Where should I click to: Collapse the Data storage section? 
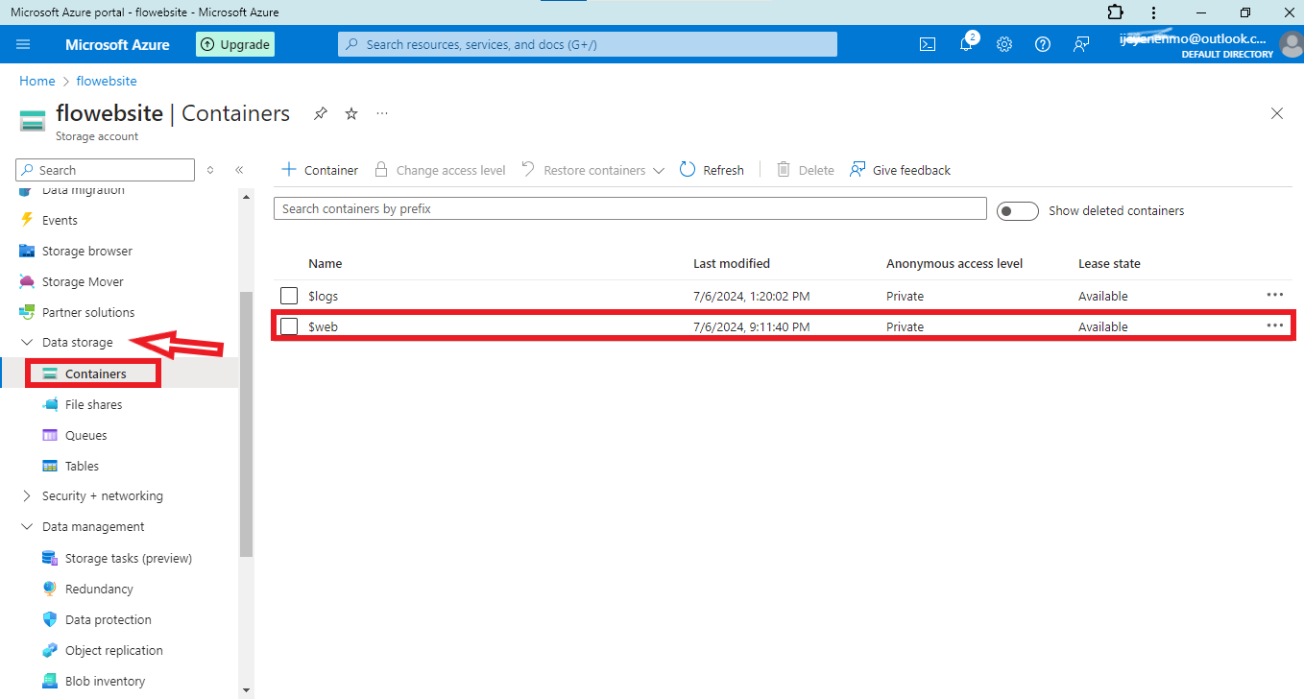click(27, 343)
